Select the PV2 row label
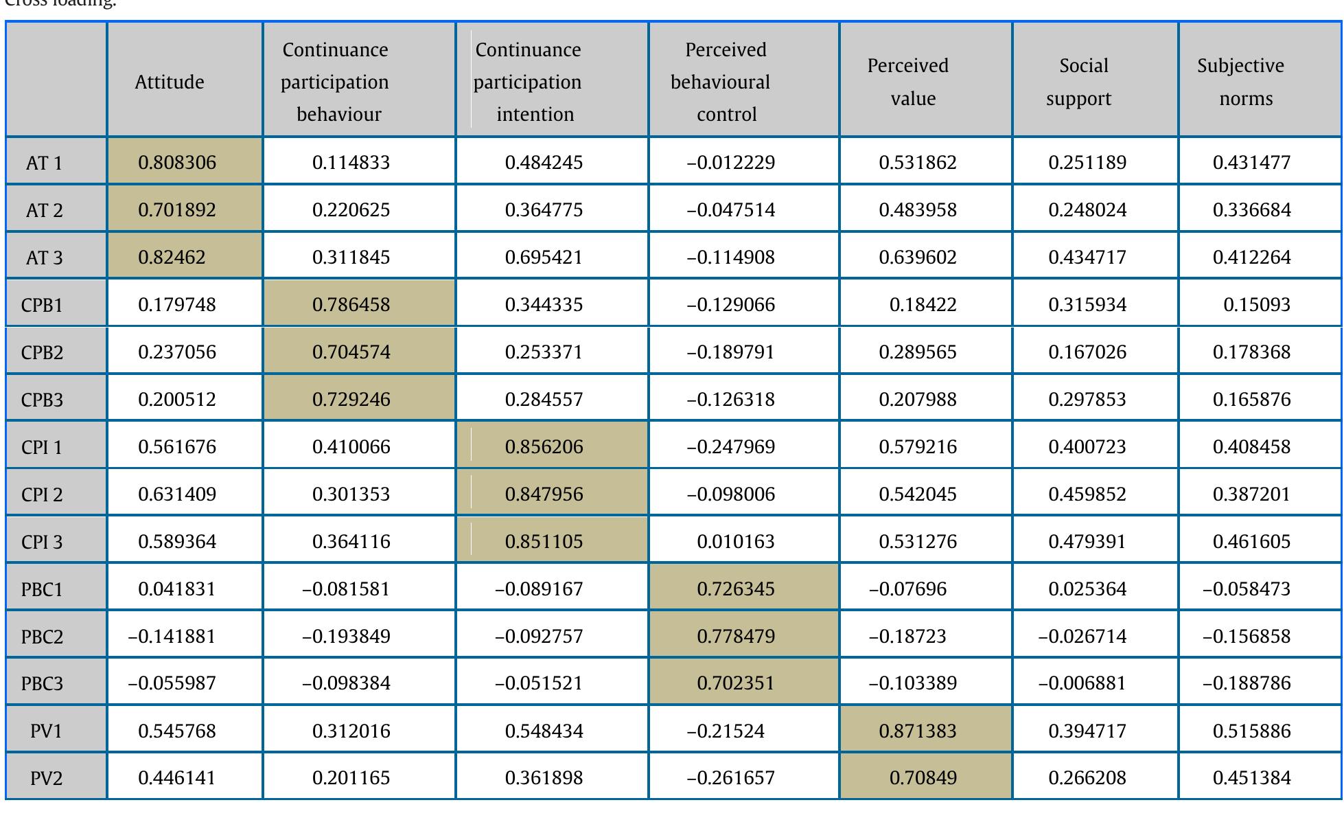The height and width of the screenshot is (820, 1344). tap(46, 778)
